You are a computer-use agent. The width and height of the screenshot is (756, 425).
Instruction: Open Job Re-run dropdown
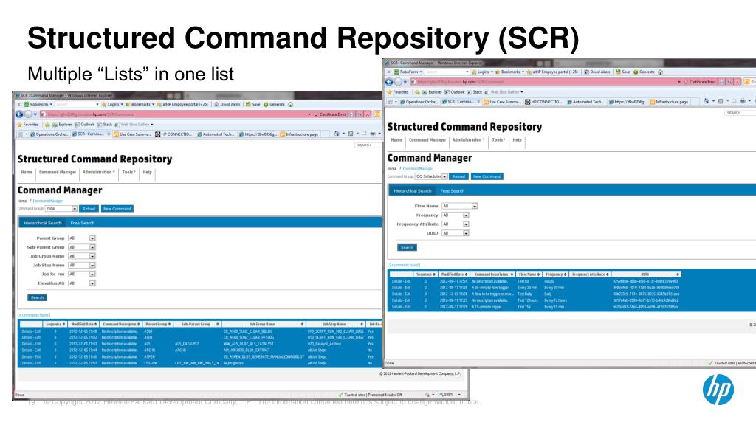pyautogui.click(x=81, y=274)
